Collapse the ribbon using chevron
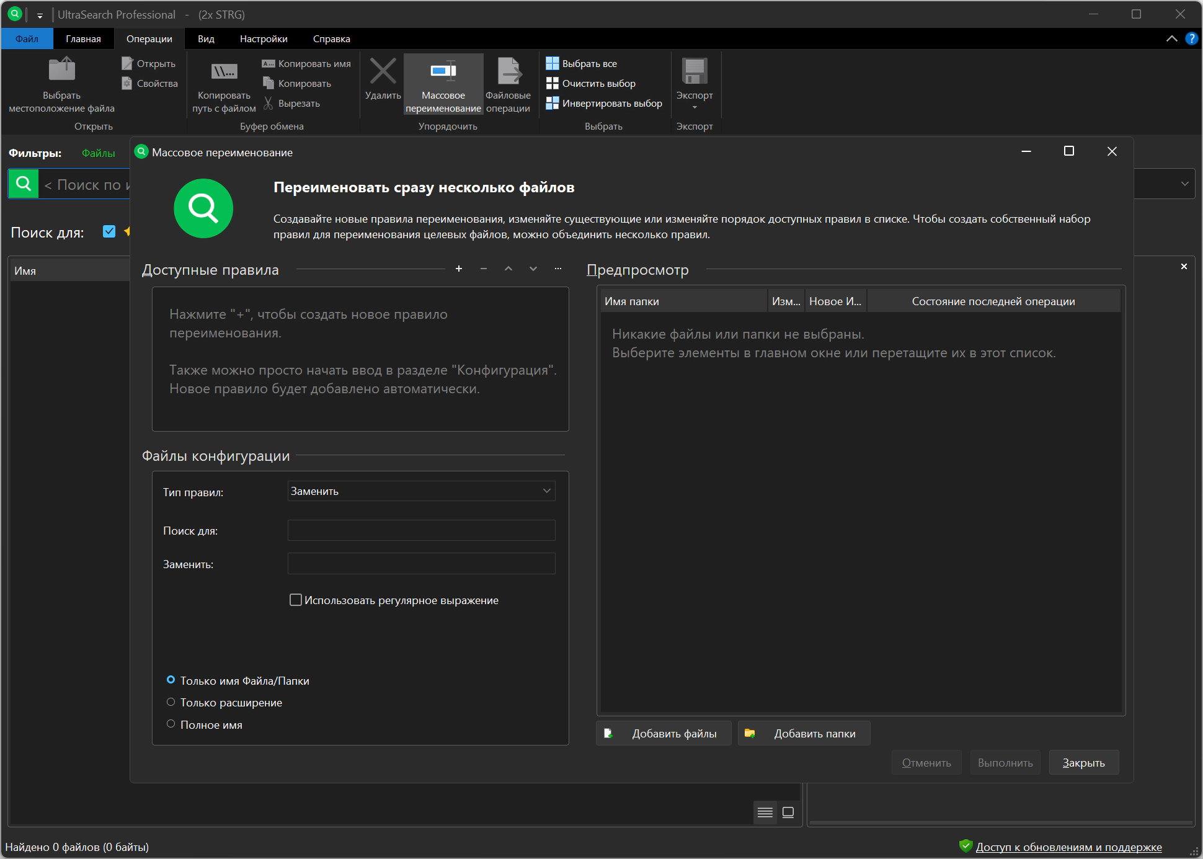 click(1171, 38)
